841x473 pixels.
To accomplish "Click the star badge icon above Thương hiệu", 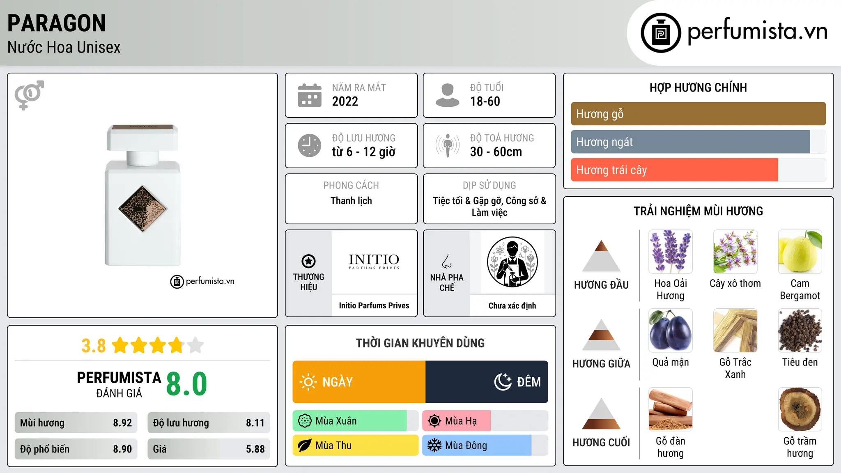I will [308, 261].
